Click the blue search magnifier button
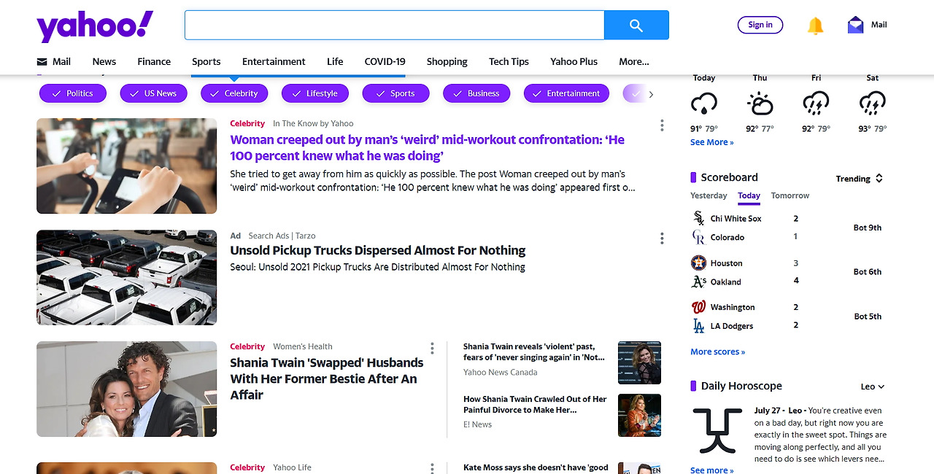This screenshot has height=474, width=934. [636, 25]
